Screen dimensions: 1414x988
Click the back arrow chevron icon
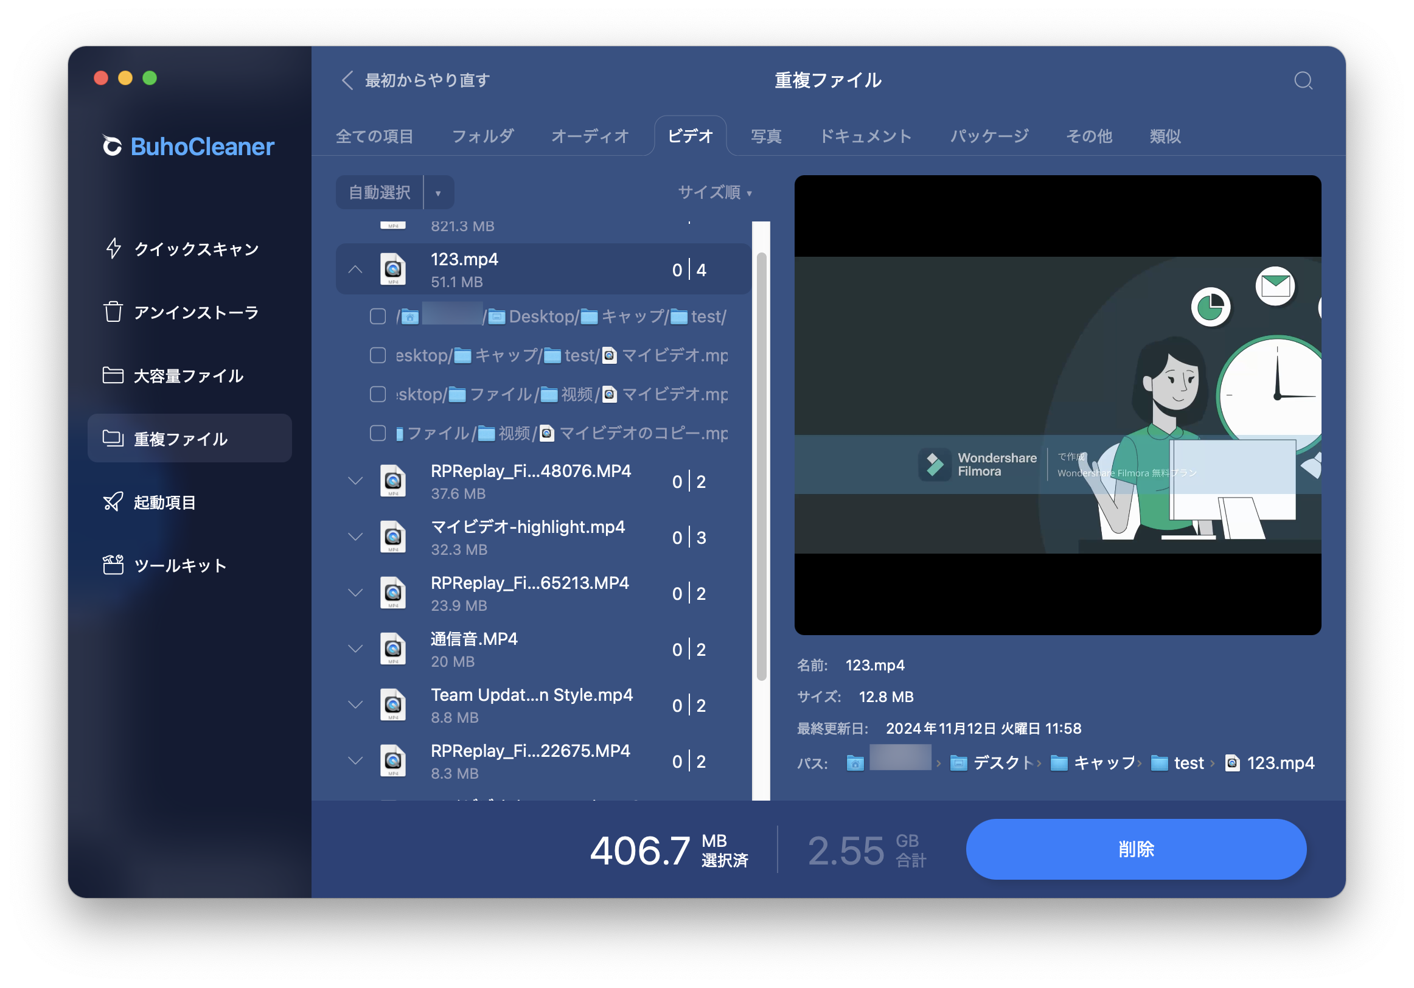click(x=347, y=80)
